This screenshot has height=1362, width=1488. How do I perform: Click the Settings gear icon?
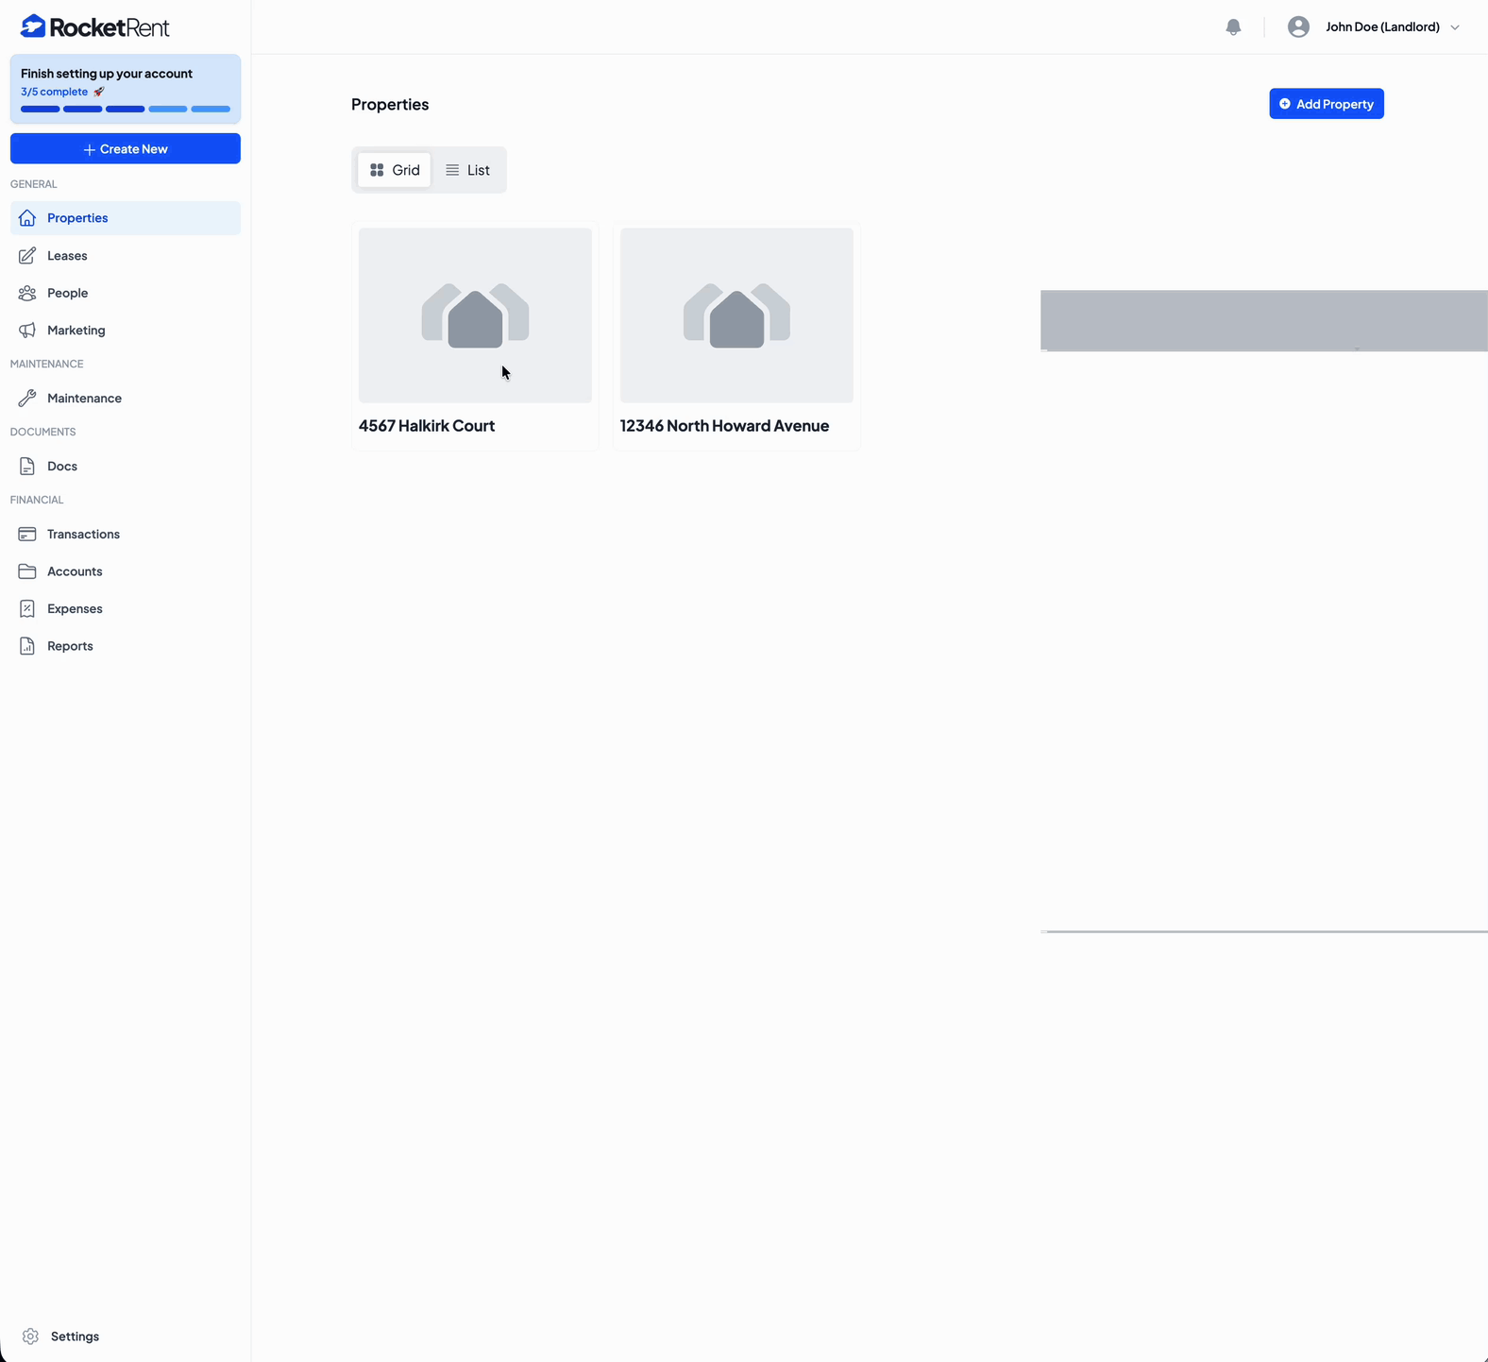click(x=30, y=1336)
